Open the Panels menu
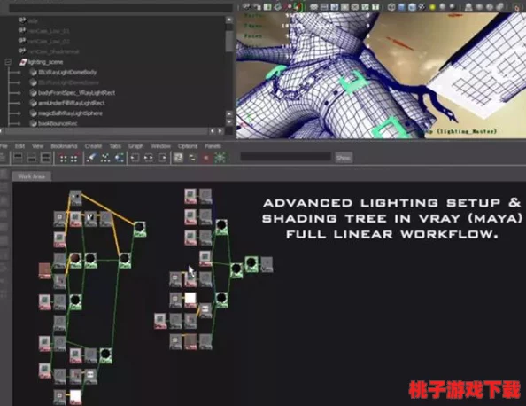526x406 pixels. pos(213,146)
